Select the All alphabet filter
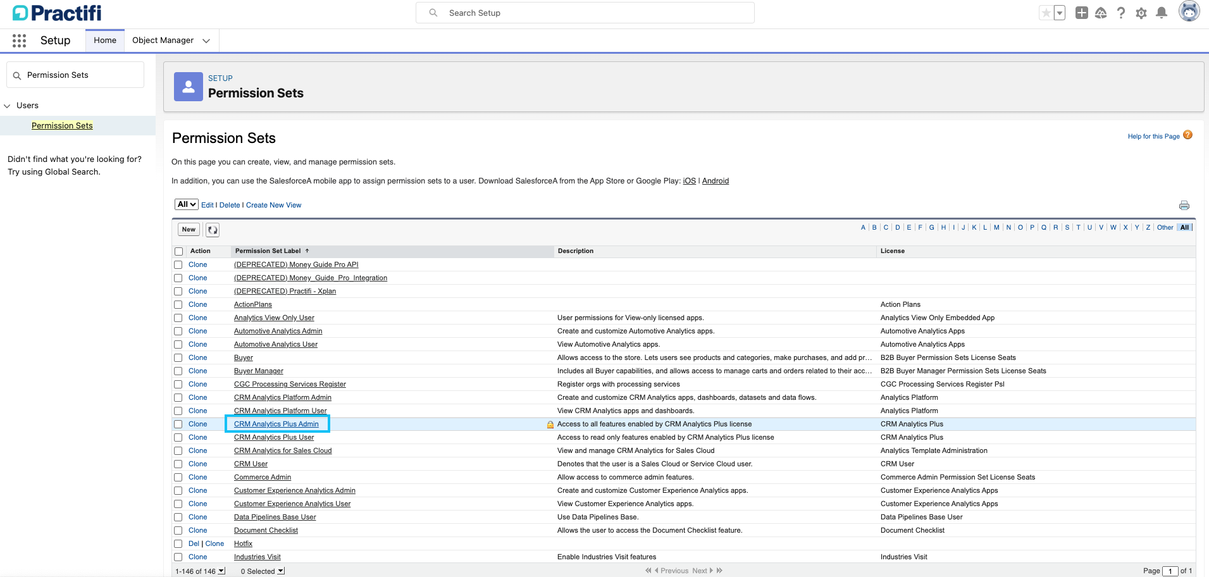Screen dimensions: 1209x577 tap(1184, 228)
